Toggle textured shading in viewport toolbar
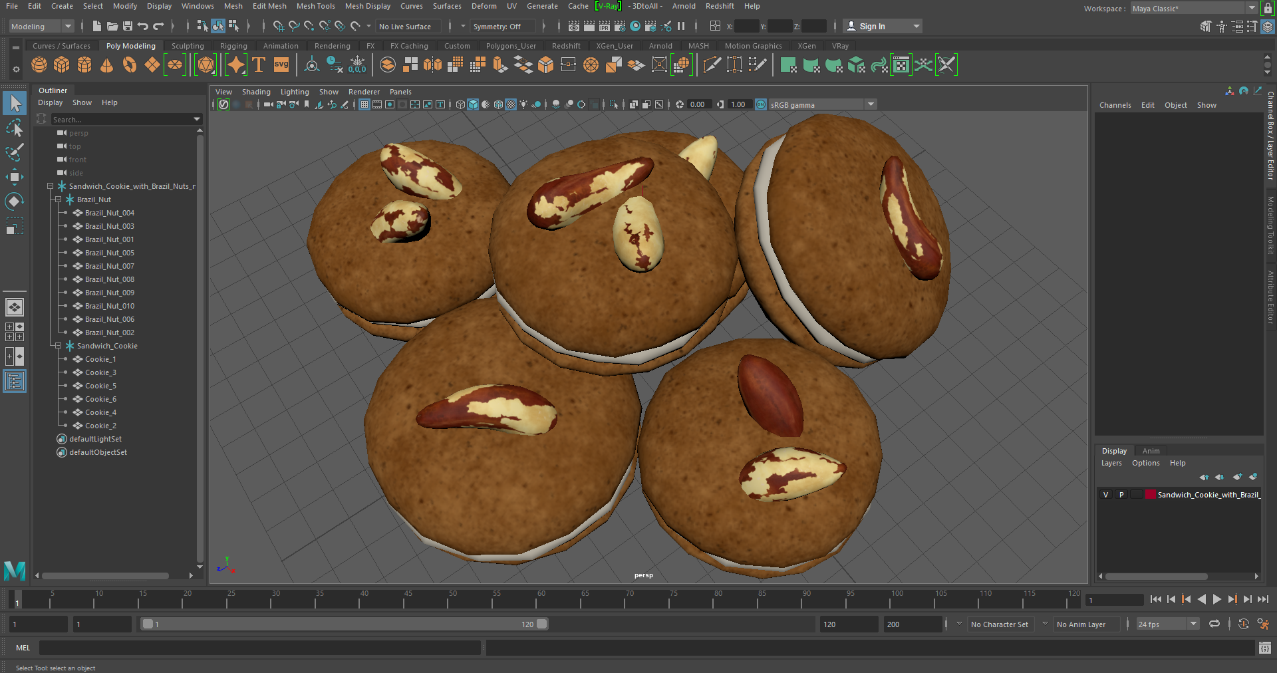1277x673 pixels. pos(511,104)
